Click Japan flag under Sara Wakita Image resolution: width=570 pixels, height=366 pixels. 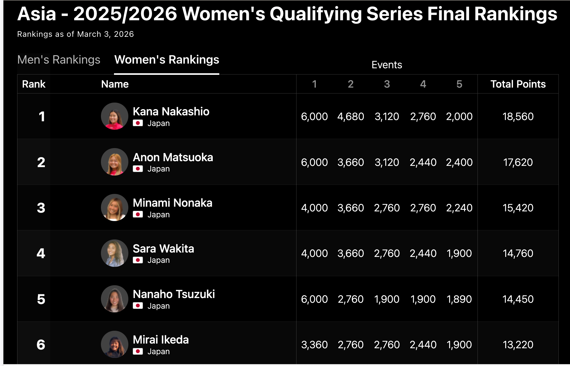coord(138,260)
